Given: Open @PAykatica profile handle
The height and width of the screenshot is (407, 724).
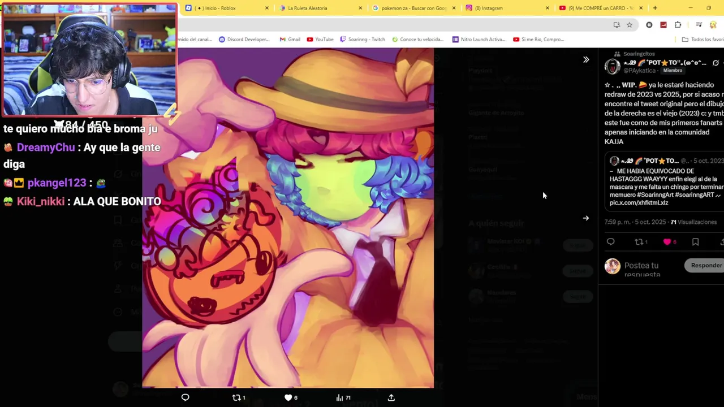Looking at the screenshot, I should (640, 71).
